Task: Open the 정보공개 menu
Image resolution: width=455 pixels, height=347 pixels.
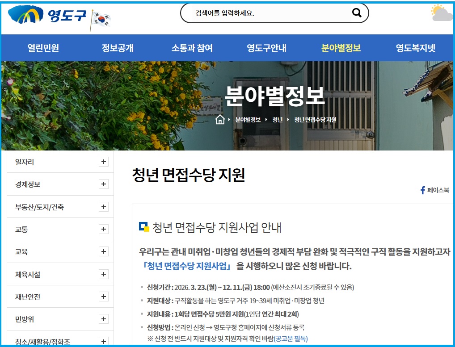Action: (118, 48)
